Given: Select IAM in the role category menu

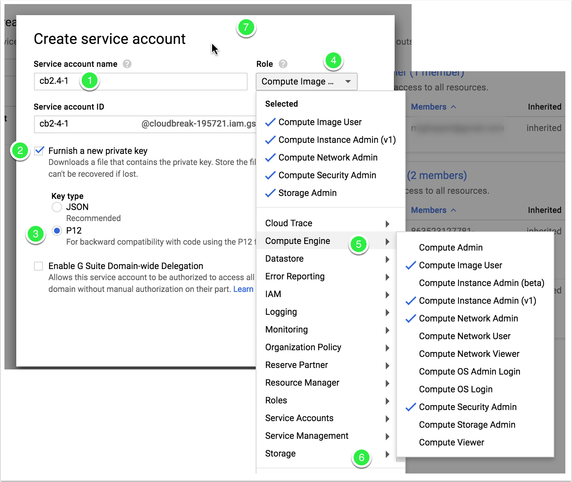Looking at the screenshot, I should coord(273,294).
